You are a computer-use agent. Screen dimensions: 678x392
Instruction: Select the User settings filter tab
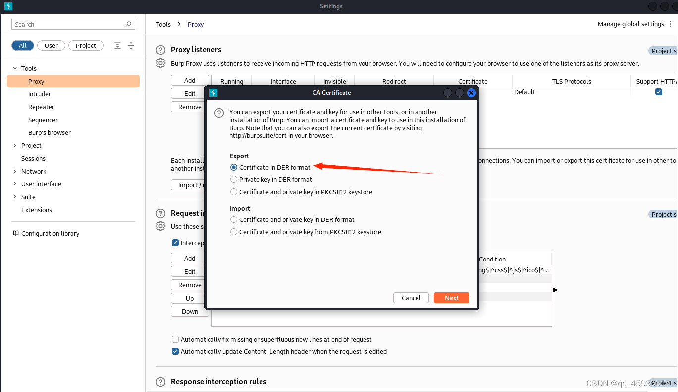click(51, 45)
